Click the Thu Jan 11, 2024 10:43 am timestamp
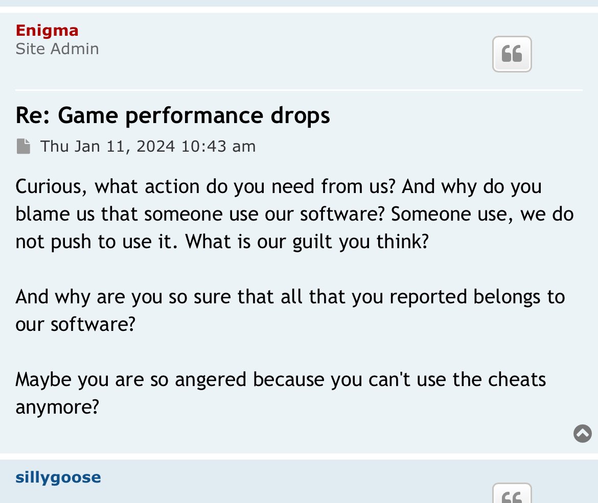 pyautogui.click(x=148, y=147)
